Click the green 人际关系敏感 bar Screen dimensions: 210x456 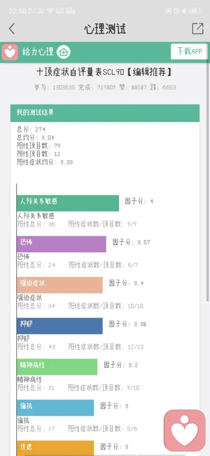coord(68,203)
